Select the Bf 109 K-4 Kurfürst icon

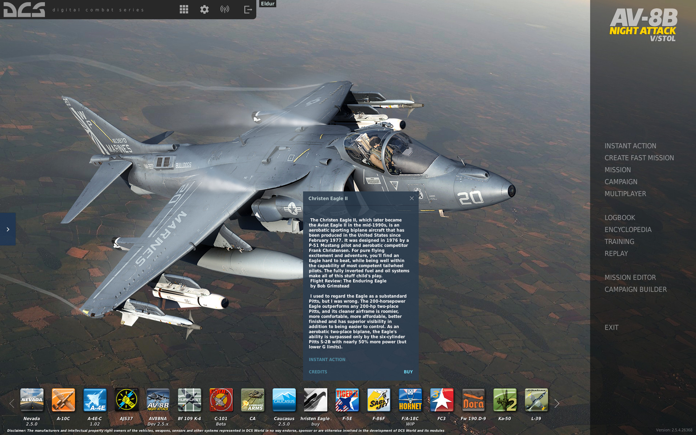coord(190,400)
